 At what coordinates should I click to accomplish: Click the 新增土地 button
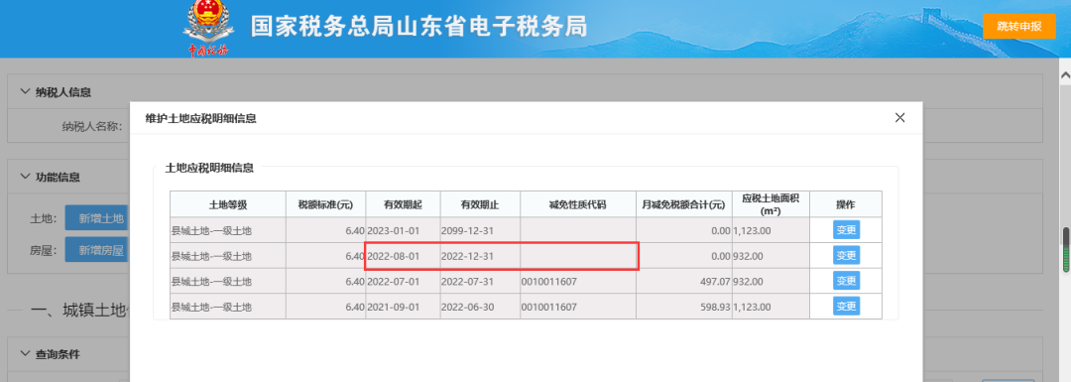tap(97, 218)
